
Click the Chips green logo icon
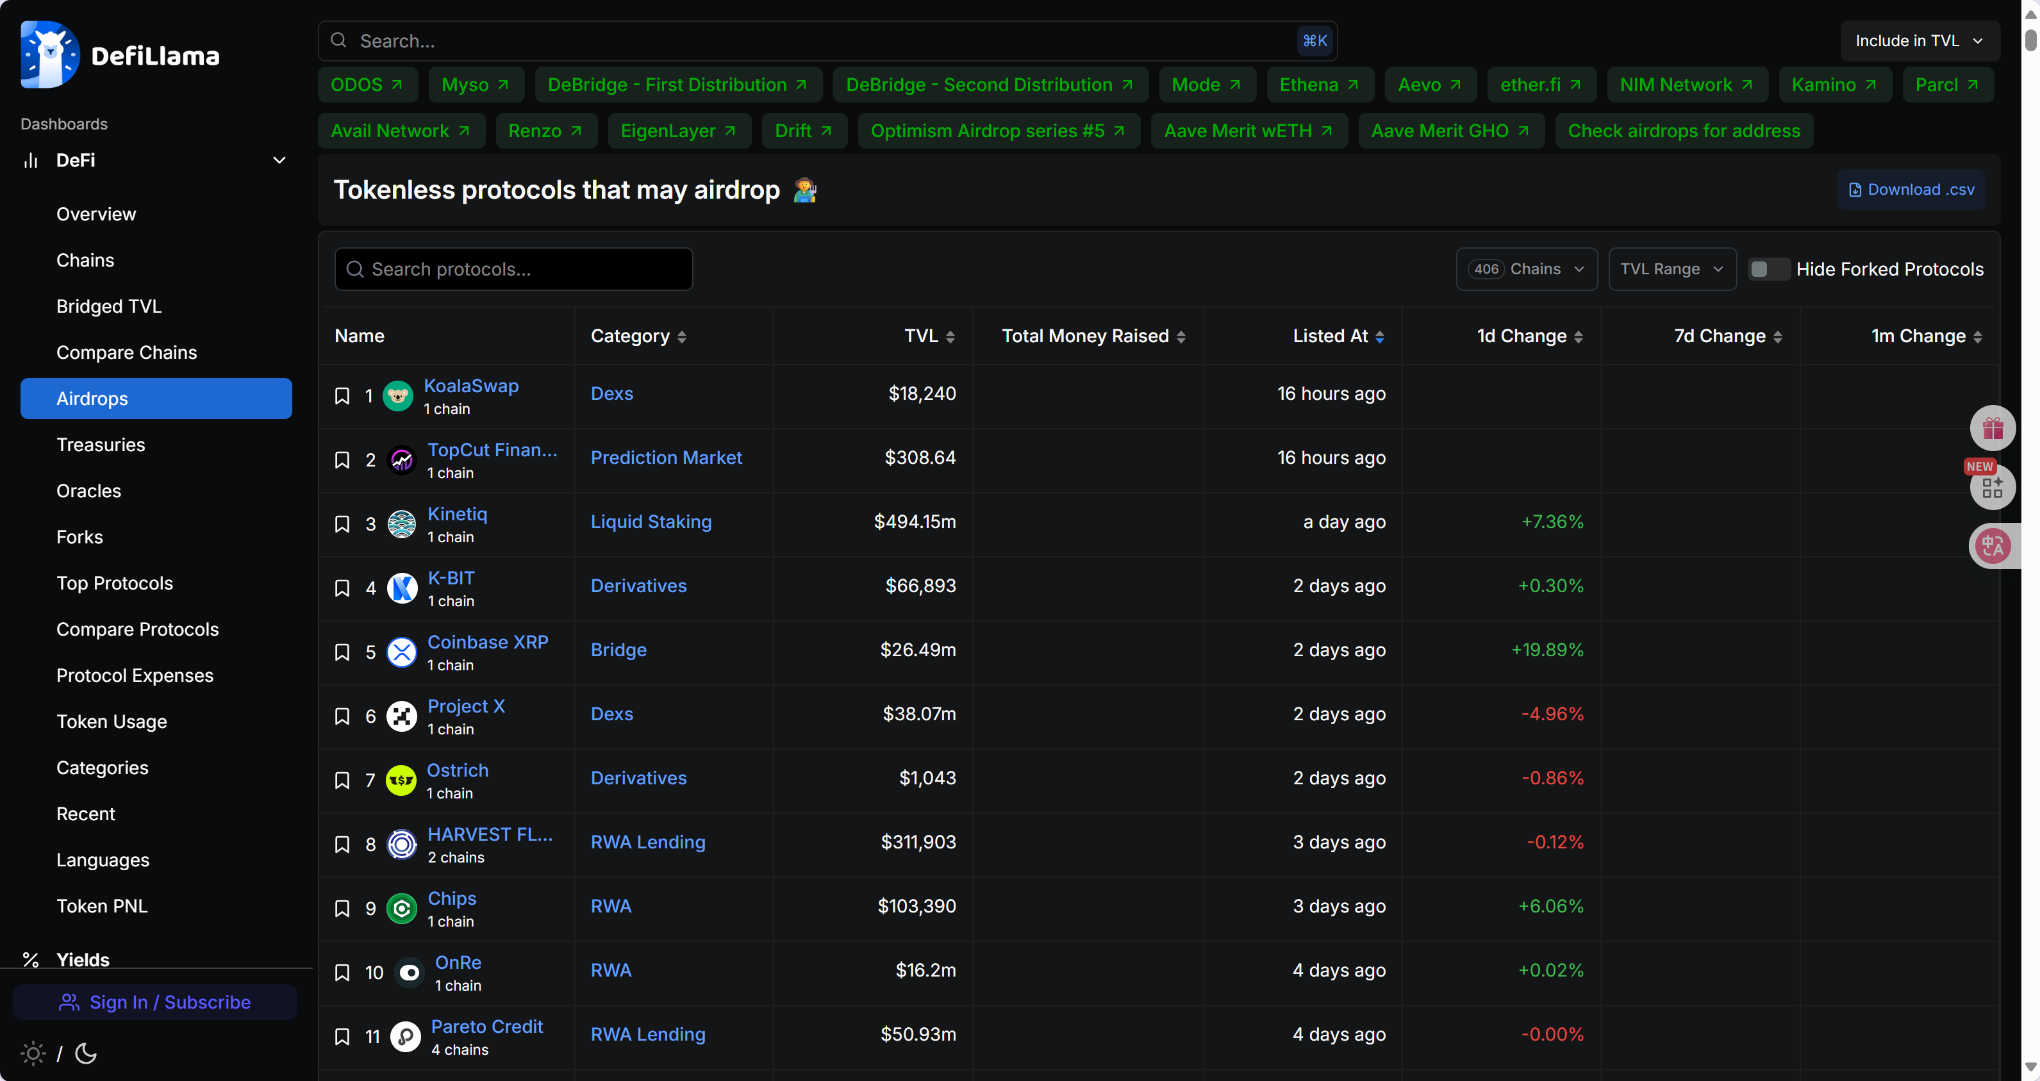click(401, 909)
